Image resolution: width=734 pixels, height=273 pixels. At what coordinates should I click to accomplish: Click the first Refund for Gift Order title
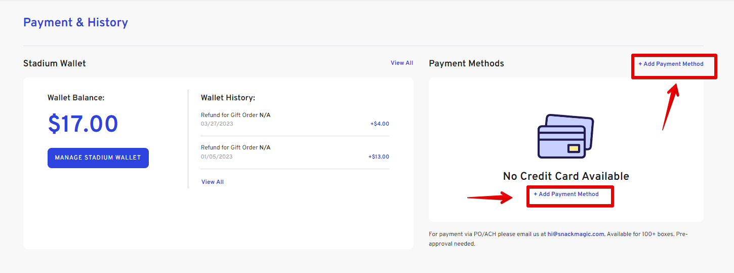click(x=235, y=115)
